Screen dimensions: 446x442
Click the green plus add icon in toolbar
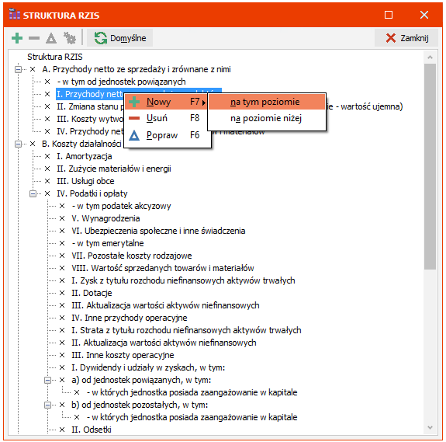point(17,38)
